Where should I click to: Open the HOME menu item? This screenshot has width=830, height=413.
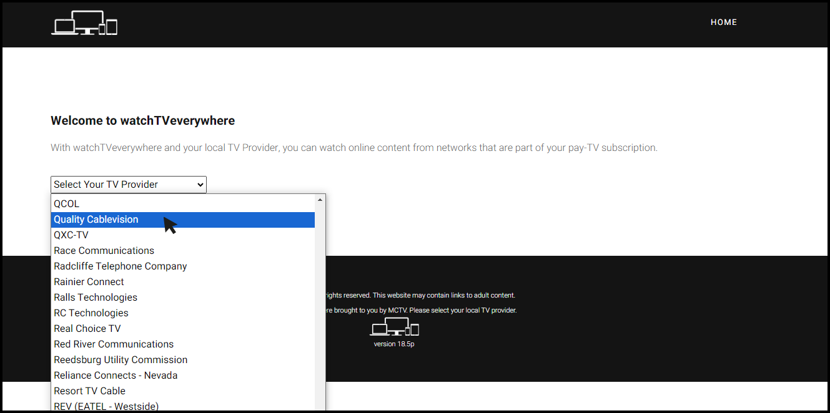(x=723, y=22)
